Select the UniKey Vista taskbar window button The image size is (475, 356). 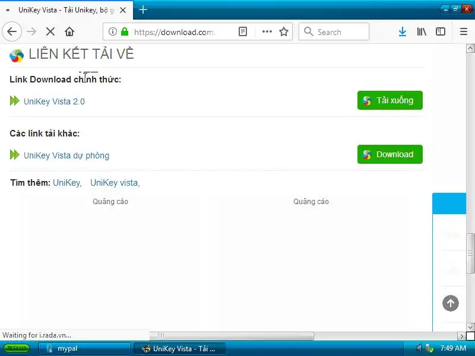[x=179, y=348]
